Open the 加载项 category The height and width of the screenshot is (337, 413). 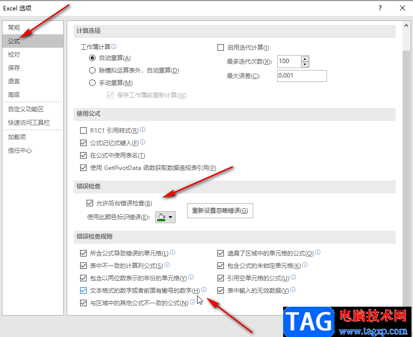33,137
